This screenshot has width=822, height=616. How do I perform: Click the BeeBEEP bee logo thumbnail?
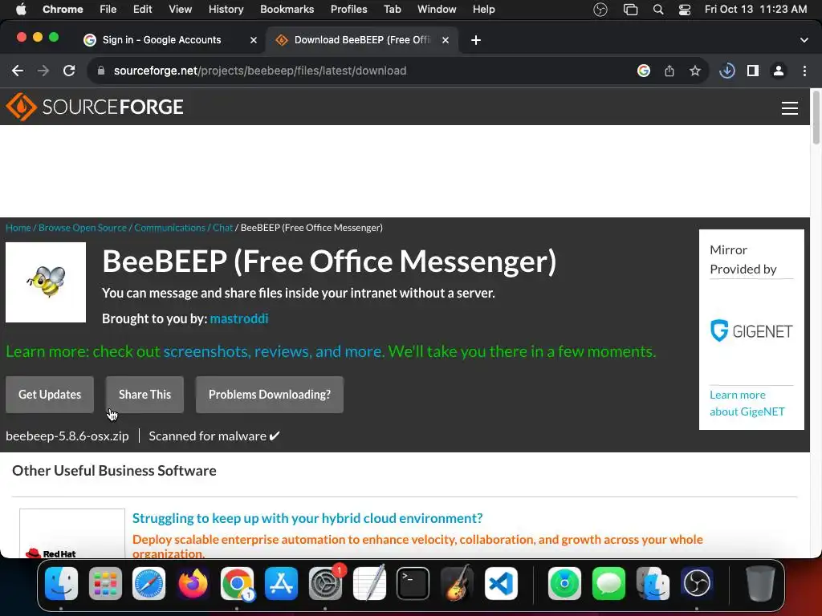tap(46, 282)
